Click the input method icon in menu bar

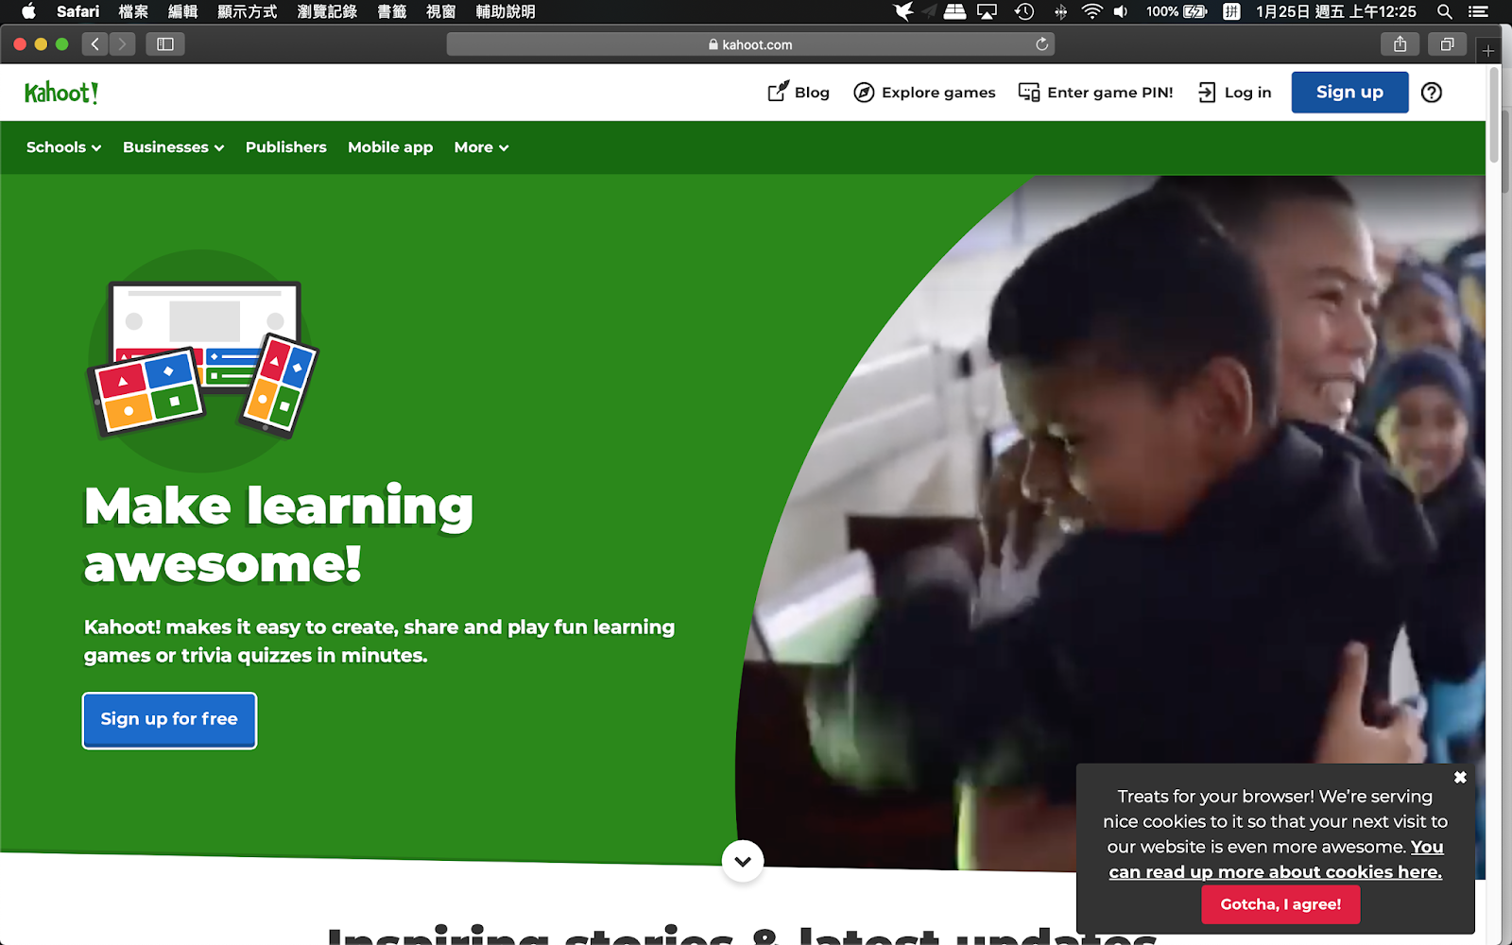(x=1231, y=11)
